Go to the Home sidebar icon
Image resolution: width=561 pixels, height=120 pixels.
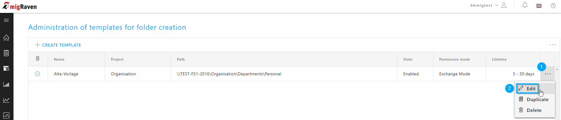tap(6, 37)
